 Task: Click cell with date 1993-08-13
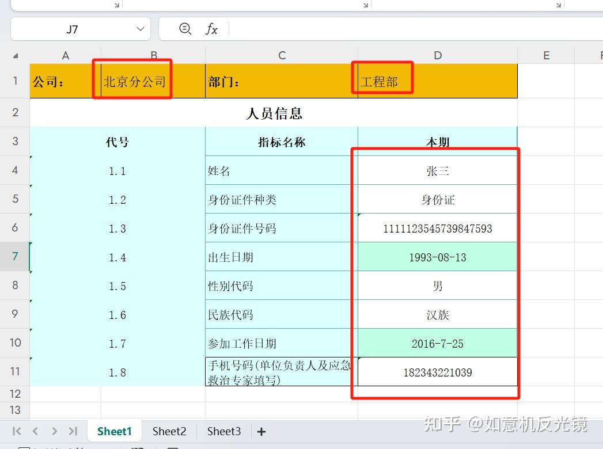(x=438, y=257)
